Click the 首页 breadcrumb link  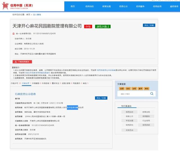click(28, 15)
